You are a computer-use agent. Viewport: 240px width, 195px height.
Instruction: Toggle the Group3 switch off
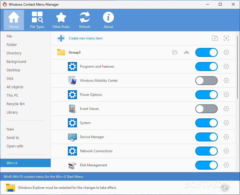click(206, 52)
